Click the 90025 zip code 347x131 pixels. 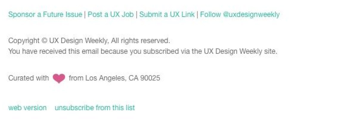point(150,78)
